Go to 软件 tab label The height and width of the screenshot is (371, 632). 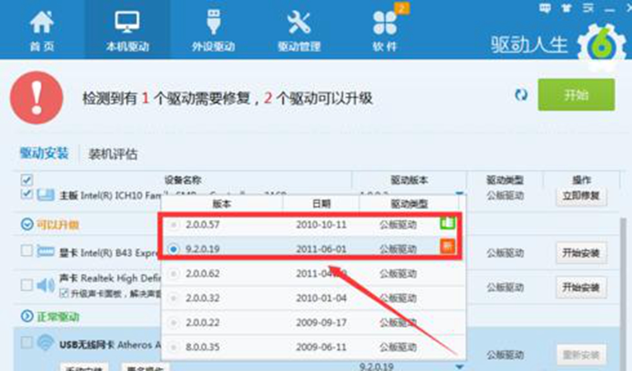[x=384, y=46]
